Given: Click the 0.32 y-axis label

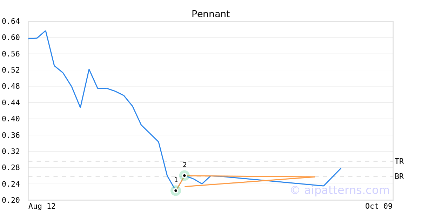Looking at the screenshot, I should [11, 152].
